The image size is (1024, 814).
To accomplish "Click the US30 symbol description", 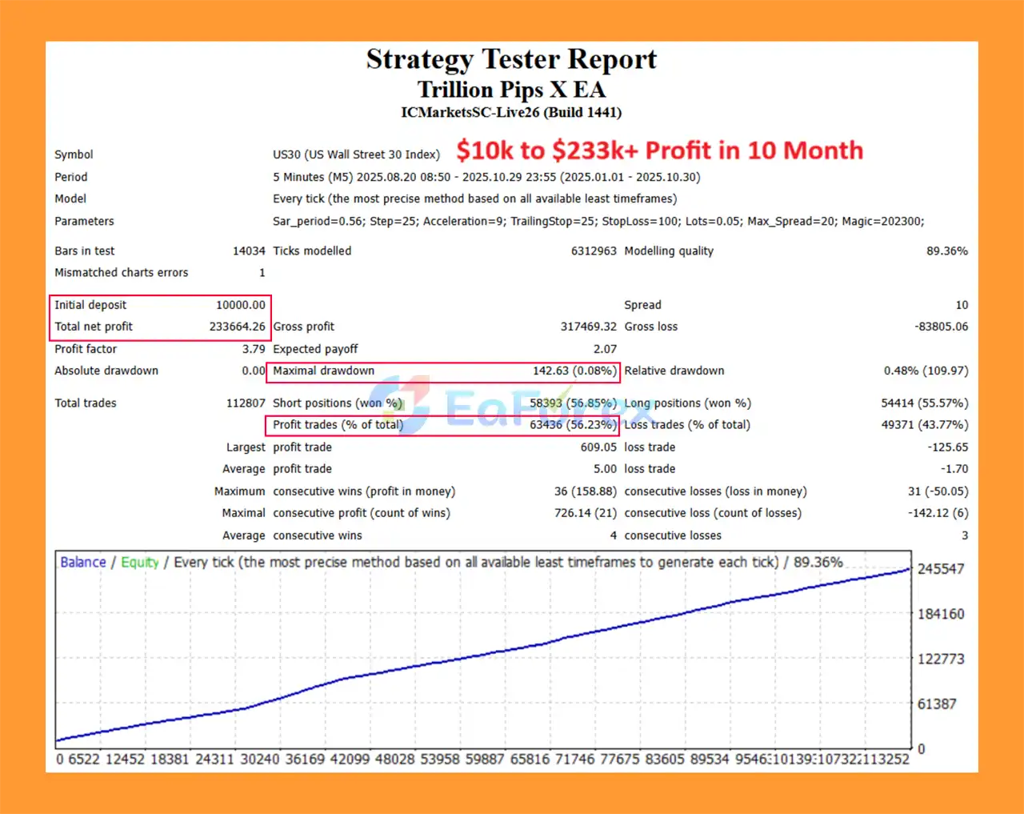I will click(x=357, y=154).
